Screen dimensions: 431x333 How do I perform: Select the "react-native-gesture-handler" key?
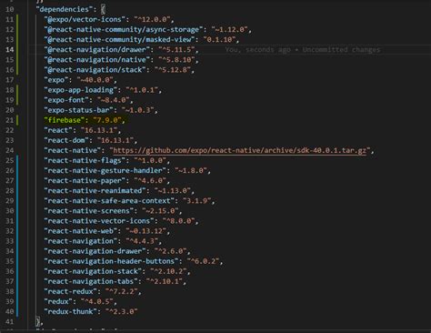point(105,170)
